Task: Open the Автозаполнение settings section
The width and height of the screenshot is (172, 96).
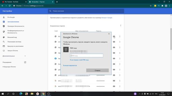Action: click(13, 22)
